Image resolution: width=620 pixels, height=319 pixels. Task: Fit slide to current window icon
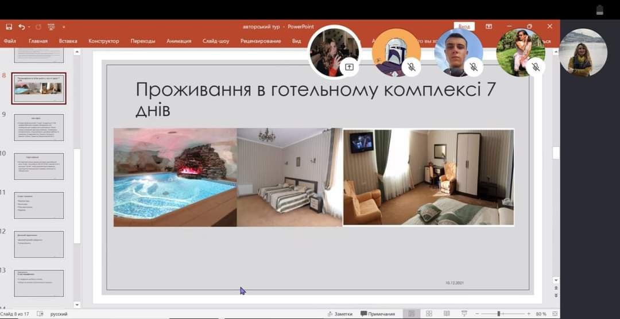point(555,314)
